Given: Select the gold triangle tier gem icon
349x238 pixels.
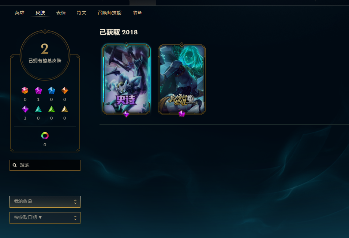Looking at the screenshot, I should pos(64,109).
